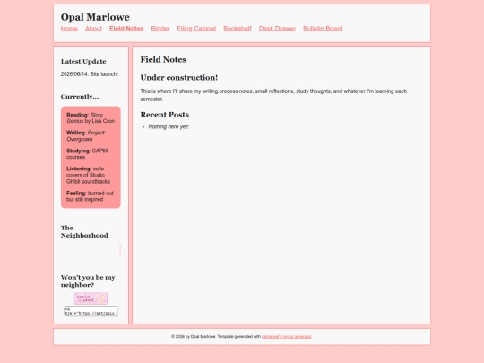This screenshot has width=484, height=363.
Task: Click the Studying: CAPM courses entry
Action: click(87, 154)
